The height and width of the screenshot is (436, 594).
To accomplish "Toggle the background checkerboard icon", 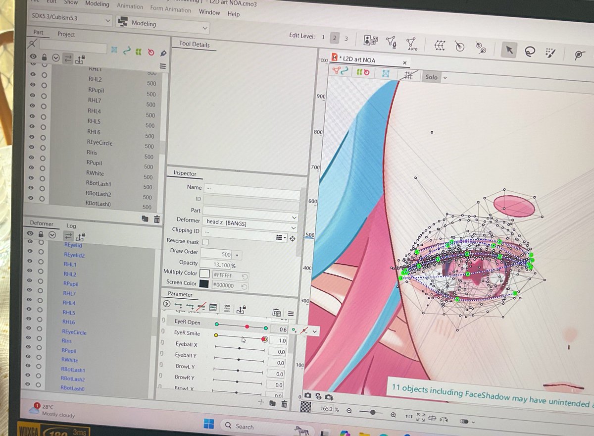I will tap(307, 407).
